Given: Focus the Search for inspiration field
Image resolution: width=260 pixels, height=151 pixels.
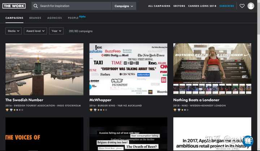Looking at the screenshot, I should (71, 6).
